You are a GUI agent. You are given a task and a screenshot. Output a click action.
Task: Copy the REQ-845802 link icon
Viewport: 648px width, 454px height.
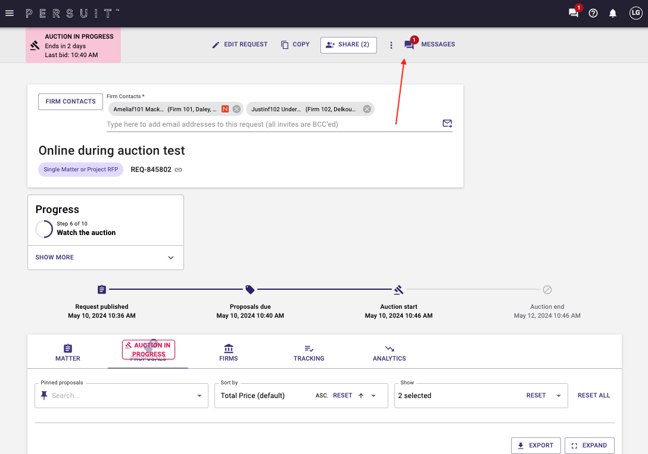coord(179,170)
